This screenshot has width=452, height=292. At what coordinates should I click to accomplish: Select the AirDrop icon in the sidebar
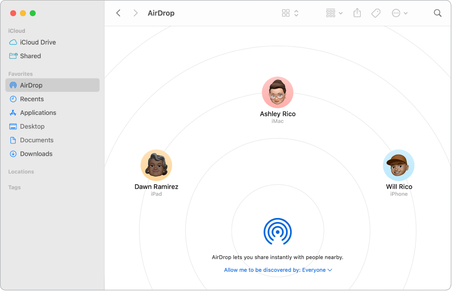tap(13, 85)
